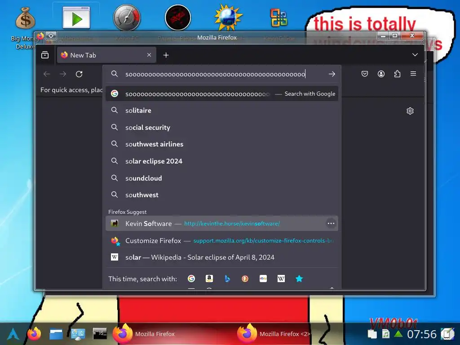Search this time with Wikipedia icon
This screenshot has height=345, width=460.
coord(281,279)
